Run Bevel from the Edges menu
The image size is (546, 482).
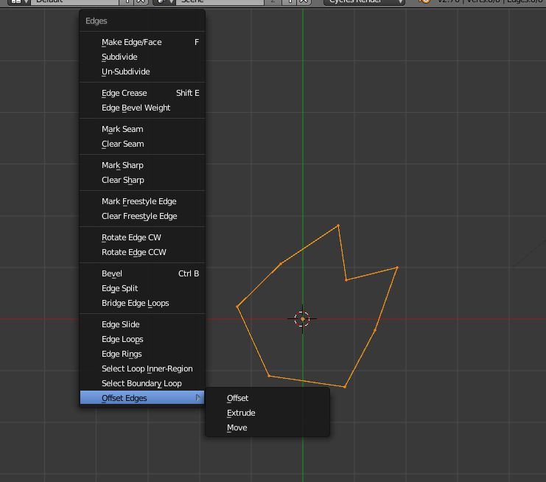[142, 273]
